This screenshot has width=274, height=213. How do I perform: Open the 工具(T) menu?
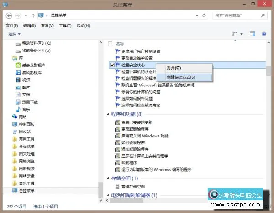65,25
